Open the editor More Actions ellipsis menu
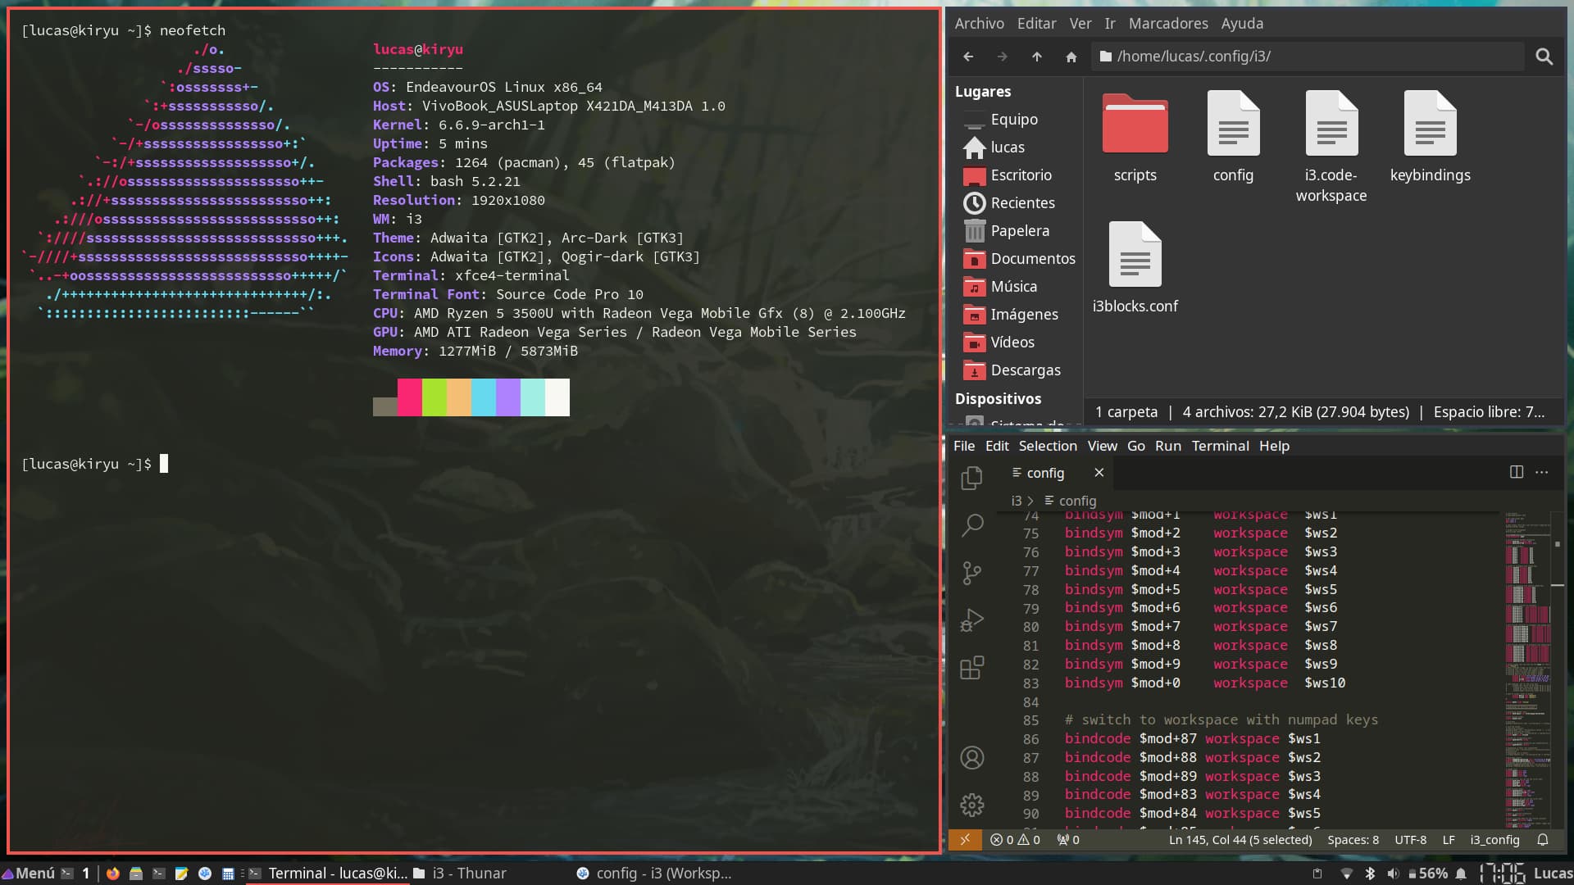1574x885 pixels. point(1541,472)
